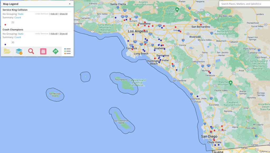Viewport: 270px width, 153px height.
Task: Click the Two Harbors label on Catalina
Action: 121,80
